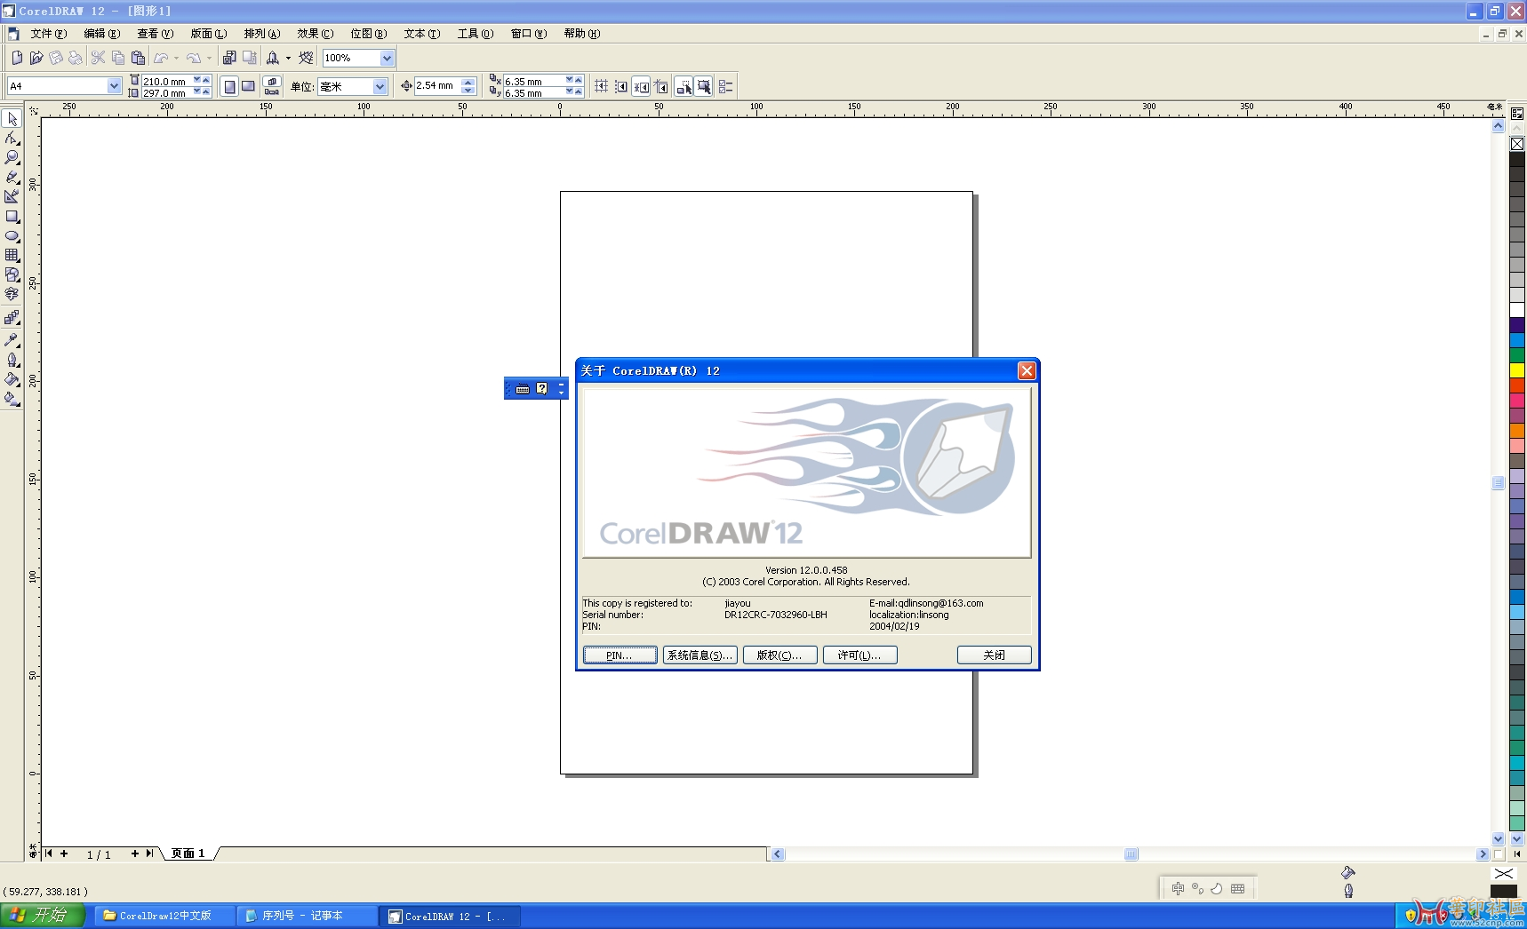Click the 许可(L)... button
This screenshot has width=1527, height=929.
tap(859, 655)
